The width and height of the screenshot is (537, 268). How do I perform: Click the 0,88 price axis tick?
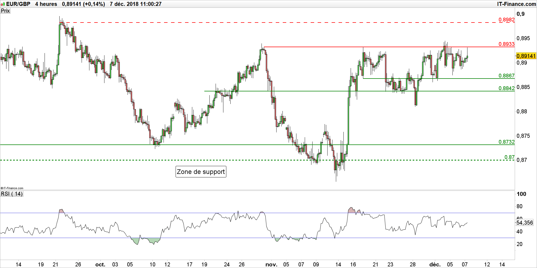pos(522,111)
